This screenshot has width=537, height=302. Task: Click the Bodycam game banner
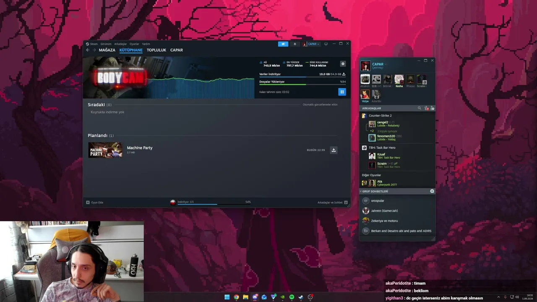tap(122, 77)
